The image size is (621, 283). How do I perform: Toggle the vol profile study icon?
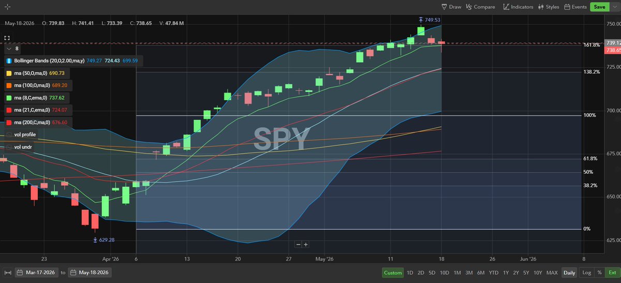click(9, 135)
